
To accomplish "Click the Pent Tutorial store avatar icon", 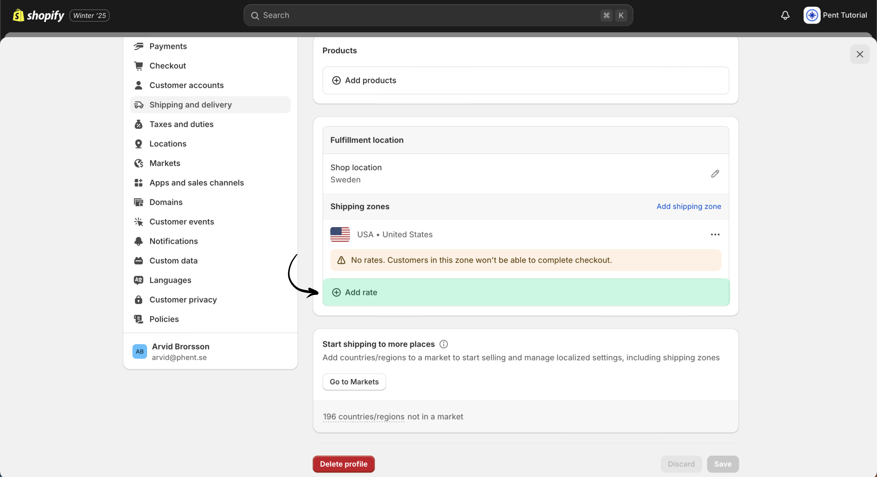I will pyautogui.click(x=812, y=15).
